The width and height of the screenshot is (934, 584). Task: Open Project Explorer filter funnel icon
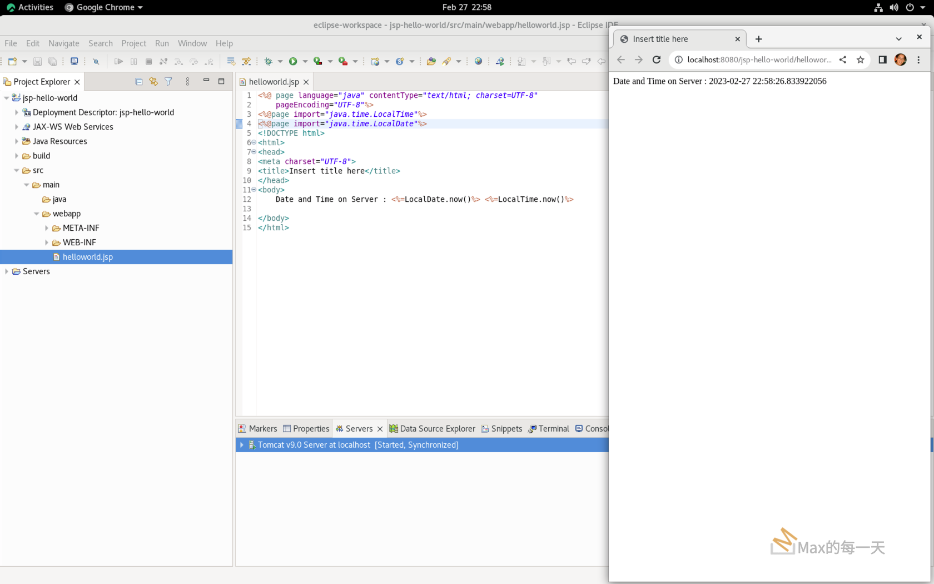coord(168,82)
